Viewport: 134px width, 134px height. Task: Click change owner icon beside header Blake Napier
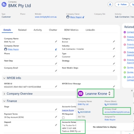pyautogui.click(x=83, y=17)
